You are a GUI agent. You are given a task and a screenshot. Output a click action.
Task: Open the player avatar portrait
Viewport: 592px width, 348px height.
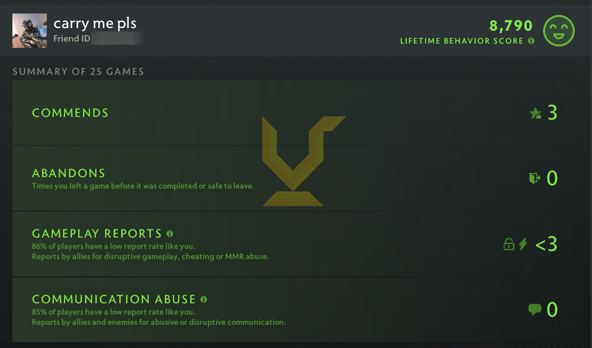pyautogui.click(x=30, y=31)
